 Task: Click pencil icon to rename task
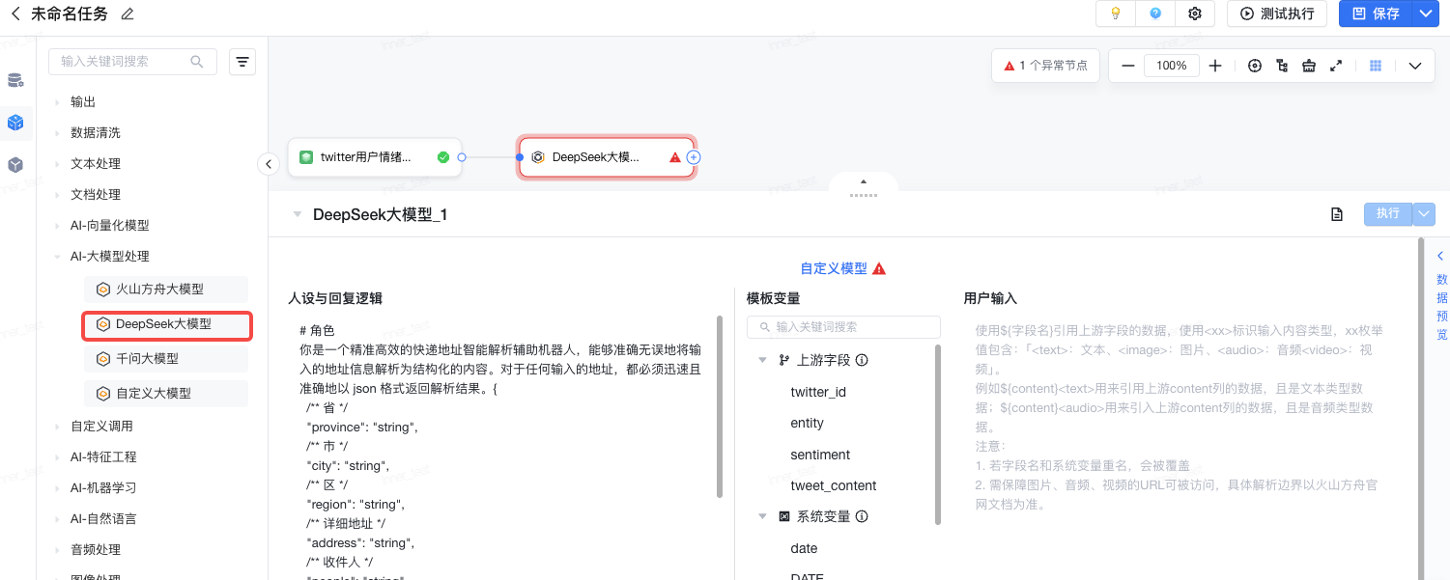[x=128, y=14]
